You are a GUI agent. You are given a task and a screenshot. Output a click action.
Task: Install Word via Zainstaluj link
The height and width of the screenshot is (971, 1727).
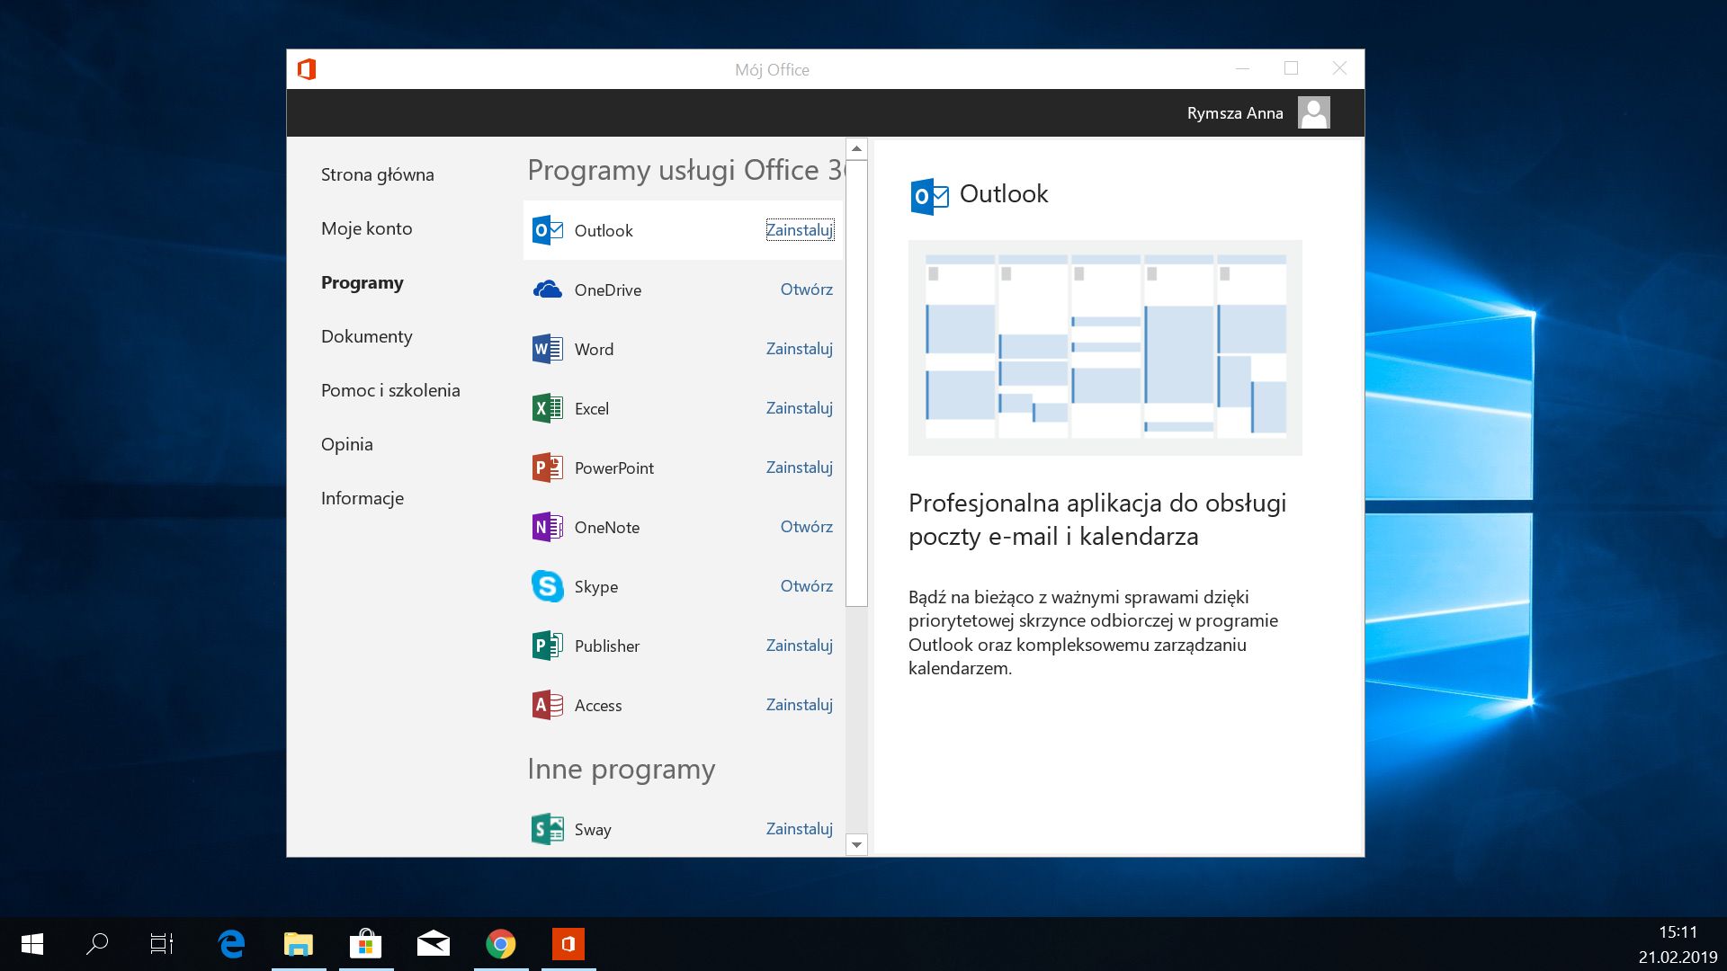point(799,349)
